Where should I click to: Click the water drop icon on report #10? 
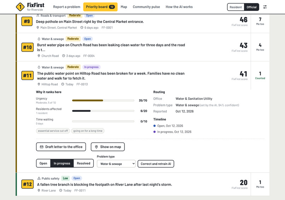click(x=39, y=39)
